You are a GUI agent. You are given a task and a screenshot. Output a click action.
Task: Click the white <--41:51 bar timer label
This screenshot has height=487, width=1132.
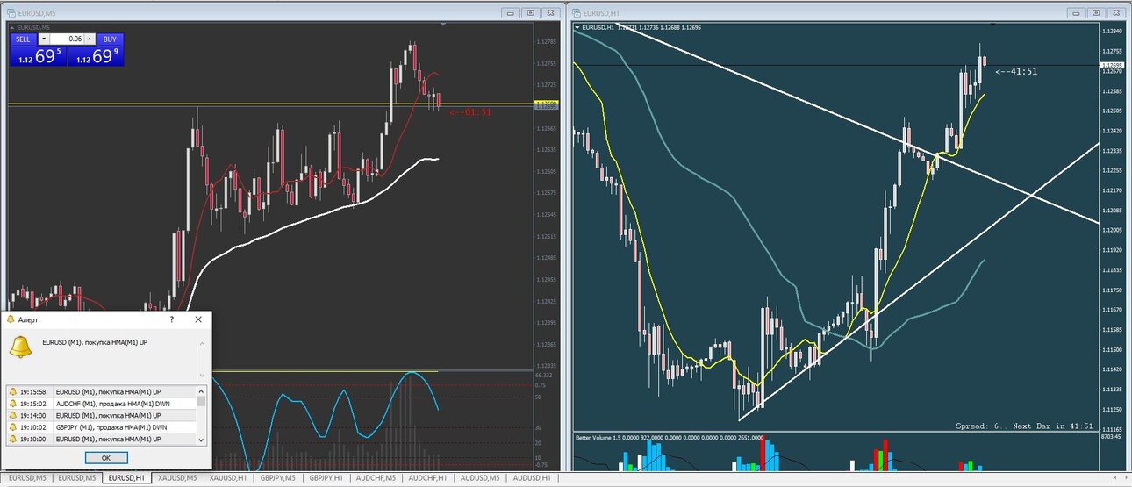[x=1016, y=71]
